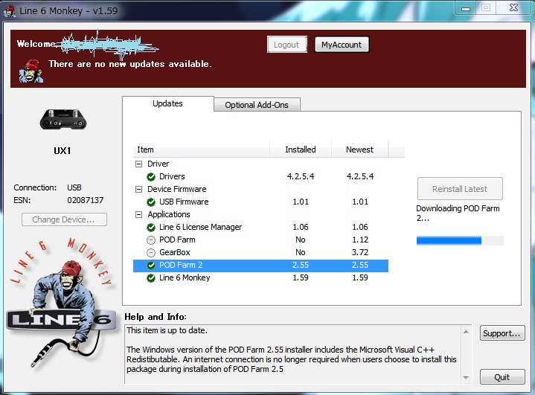Click the Device Firmware group label
Image resolution: width=535 pixels, height=395 pixels.
pyautogui.click(x=177, y=189)
